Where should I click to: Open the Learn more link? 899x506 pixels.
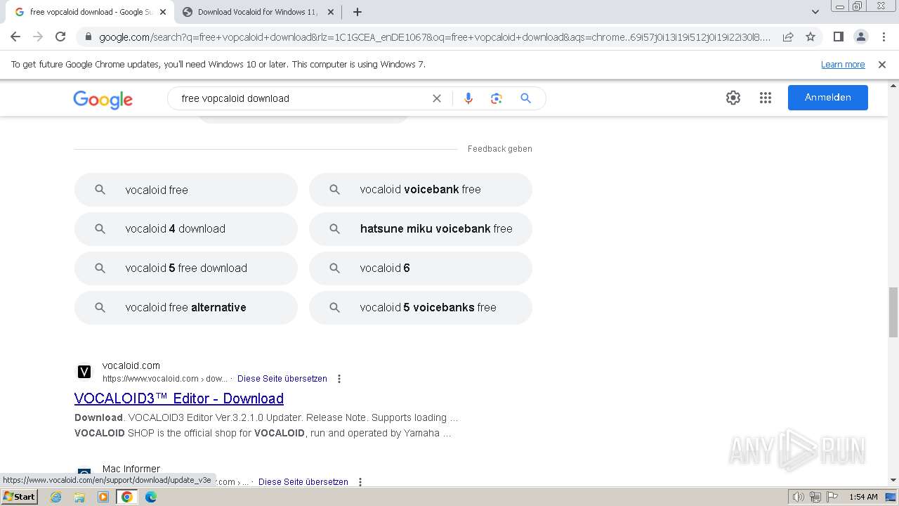pyautogui.click(x=843, y=65)
